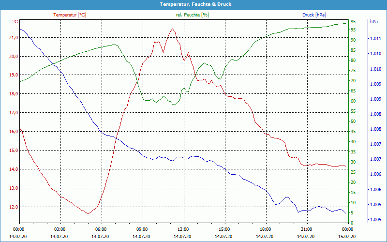
Task: Select the blue Druck [hPa] legend label
Action: [x=314, y=15]
